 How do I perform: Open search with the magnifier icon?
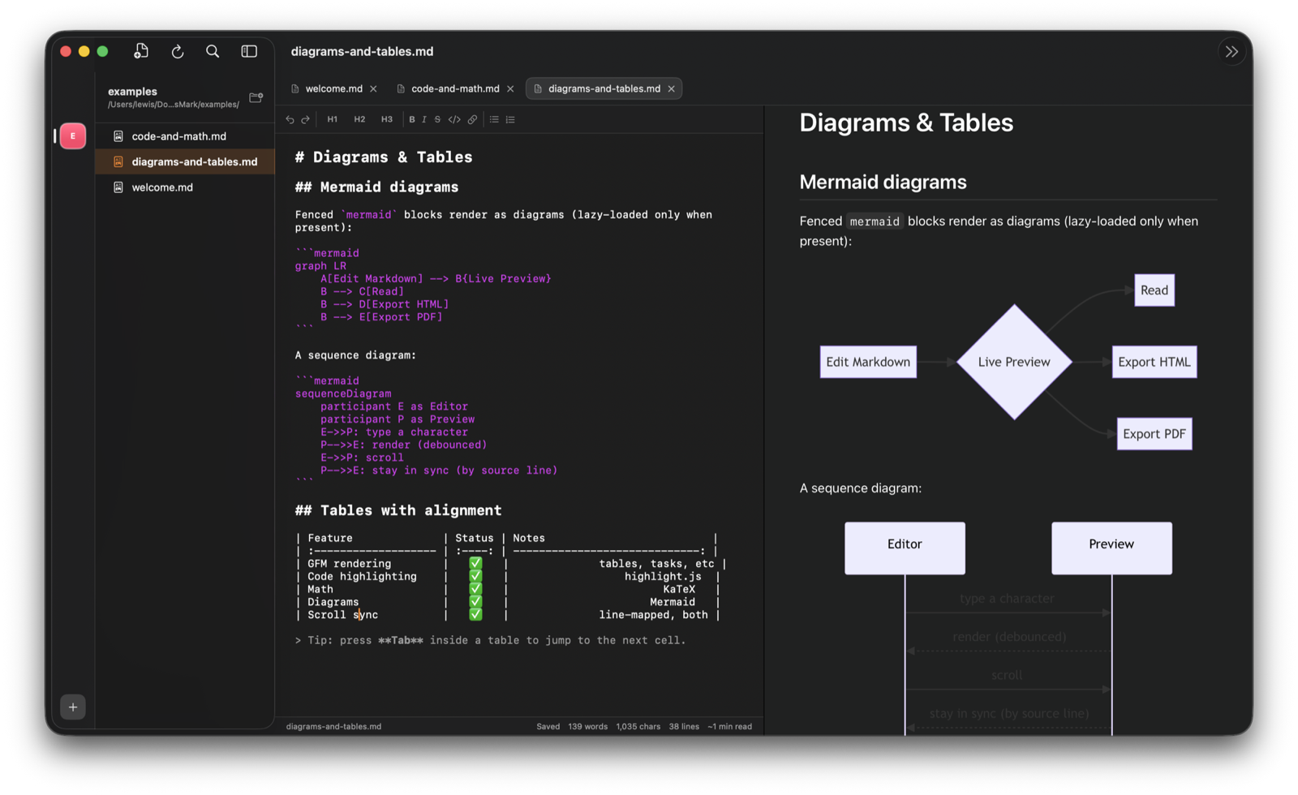click(213, 51)
